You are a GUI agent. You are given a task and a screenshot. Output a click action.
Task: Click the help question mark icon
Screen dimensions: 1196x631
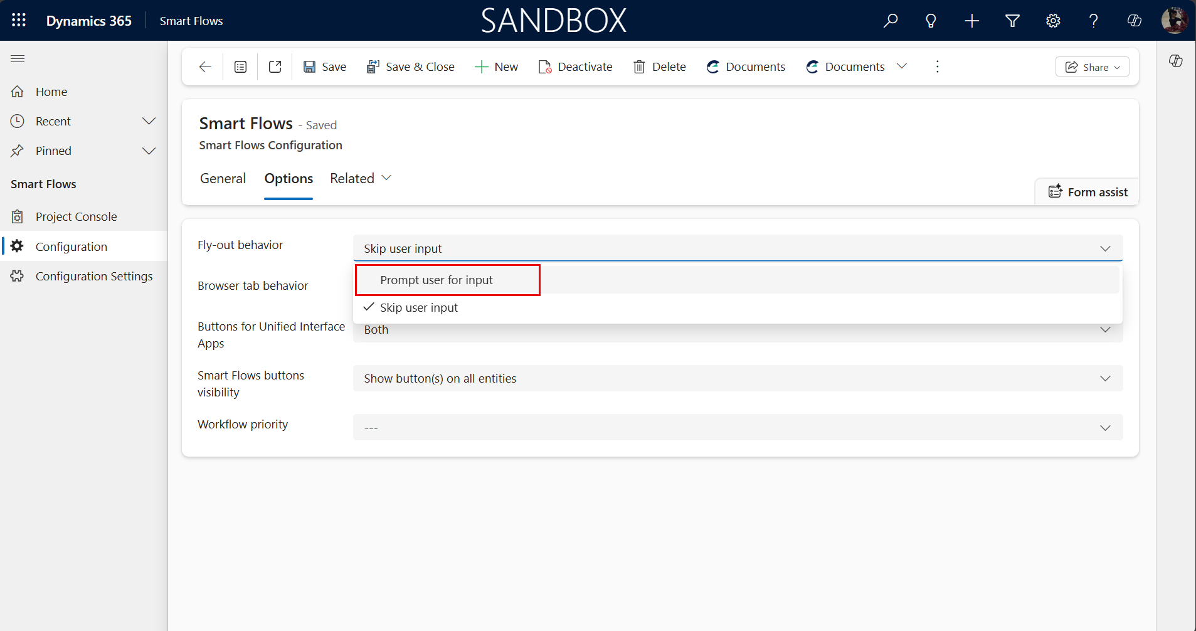coord(1094,21)
